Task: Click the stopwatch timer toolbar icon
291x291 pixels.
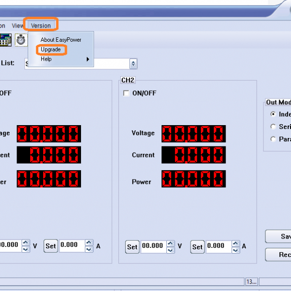Action: click(21, 40)
